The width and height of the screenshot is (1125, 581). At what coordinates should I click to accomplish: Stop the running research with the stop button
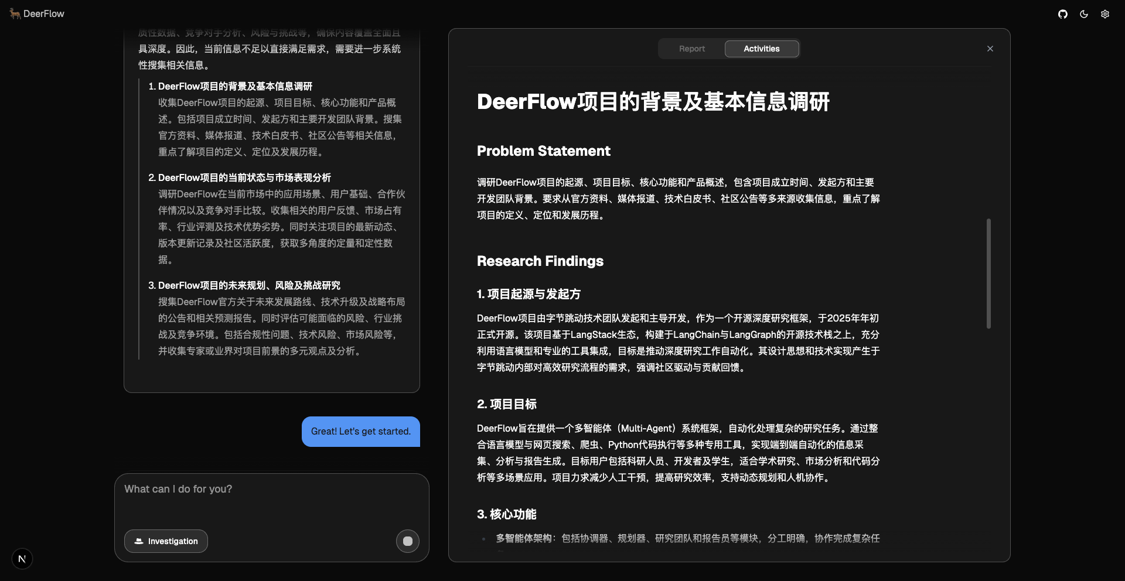[x=408, y=541]
